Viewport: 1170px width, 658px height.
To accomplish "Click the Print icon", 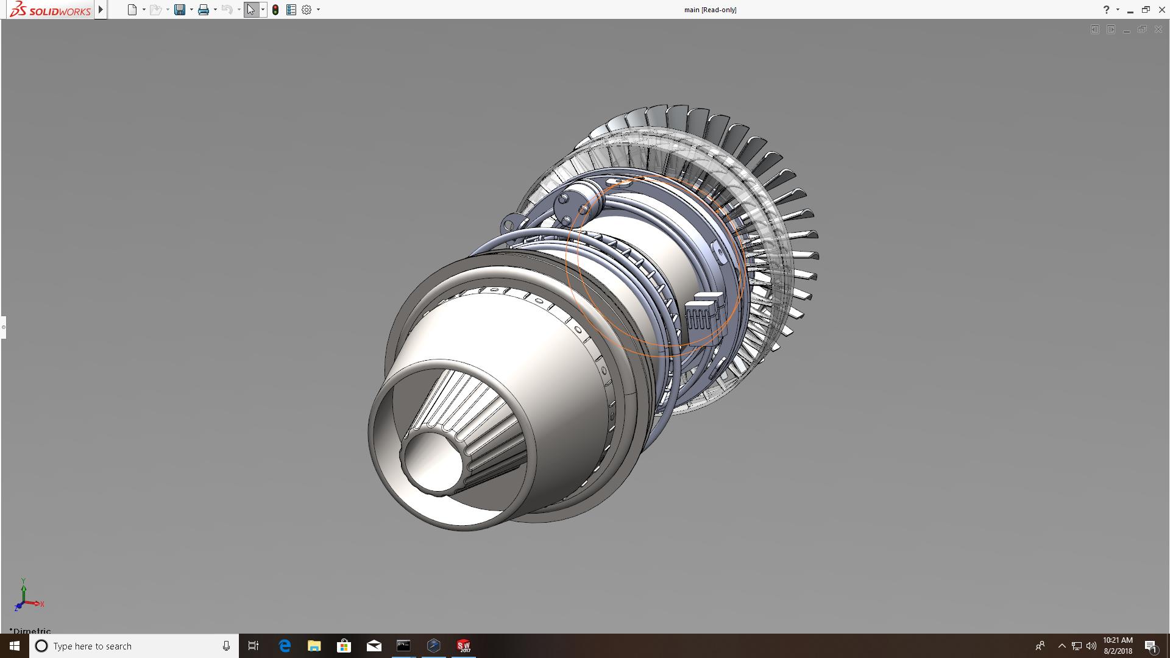I will [x=203, y=10].
